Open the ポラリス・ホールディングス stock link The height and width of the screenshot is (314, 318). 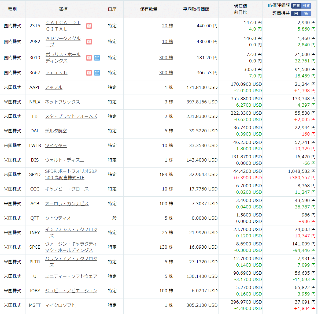pyautogui.click(x=63, y=58)
